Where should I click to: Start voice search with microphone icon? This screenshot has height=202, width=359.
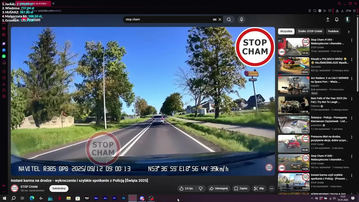pos(241,19)
